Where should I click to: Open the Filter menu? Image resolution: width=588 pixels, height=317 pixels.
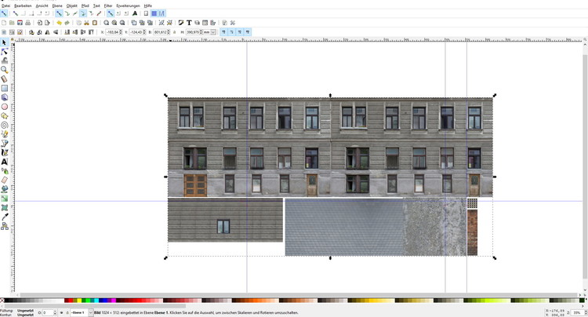(x=107, y=5)
